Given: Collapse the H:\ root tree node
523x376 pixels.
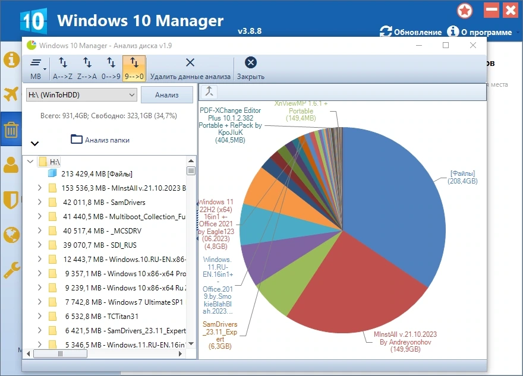Looking at the screenshot, I should [x=30, y=162].
